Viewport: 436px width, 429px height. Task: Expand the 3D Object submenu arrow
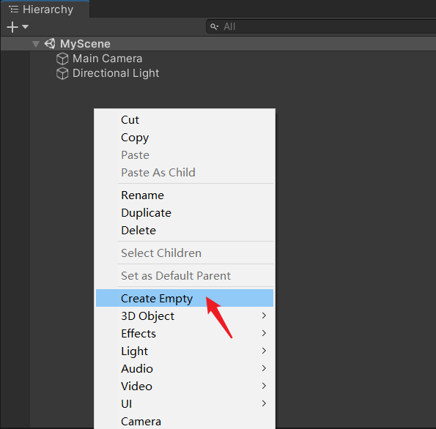click(264, 316)
